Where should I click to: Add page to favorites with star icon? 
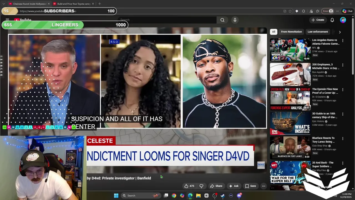(290, 11)
